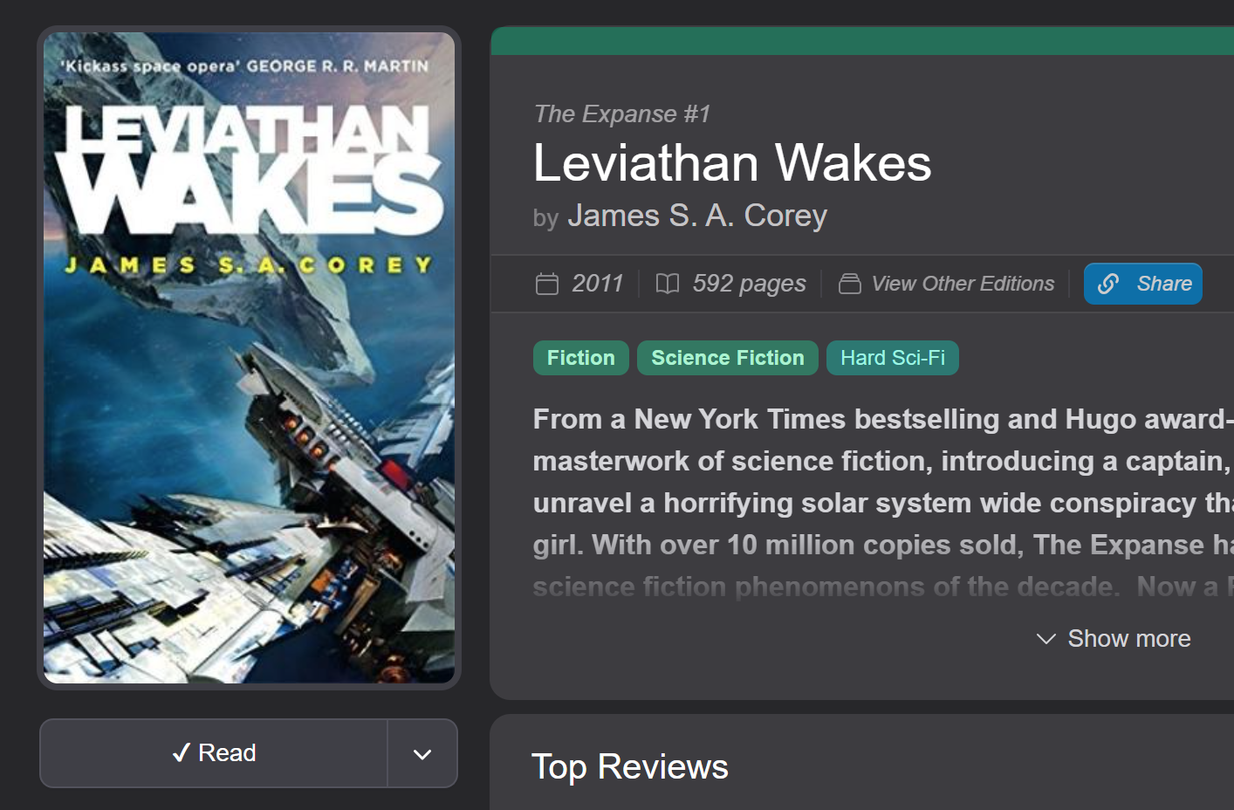Viewport: 1234px width, 810px height.
Task: Click the chain link icon in Share
Action: coord(1108,284)
